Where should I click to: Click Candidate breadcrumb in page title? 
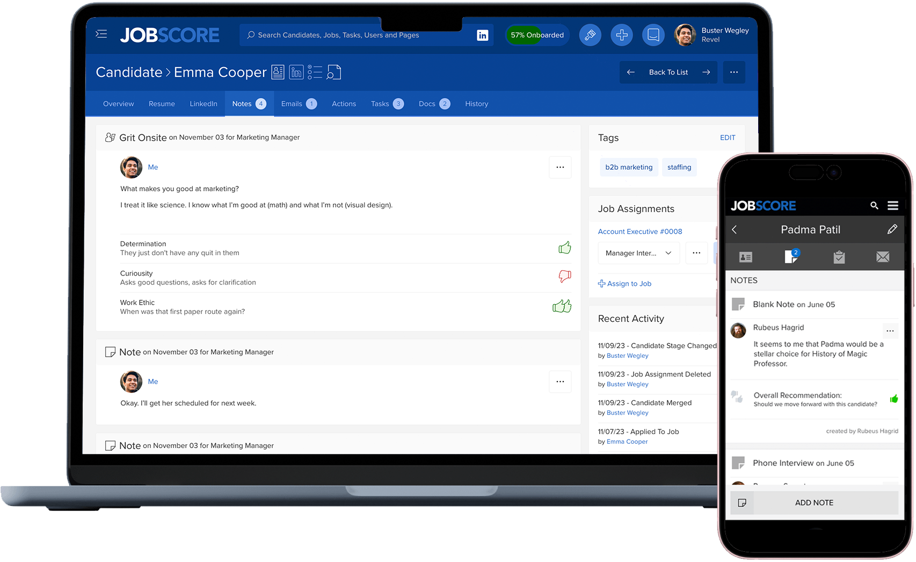point(129,72)
